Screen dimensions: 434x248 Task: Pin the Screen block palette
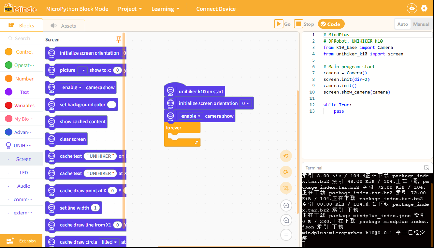[x=119, y=39]
